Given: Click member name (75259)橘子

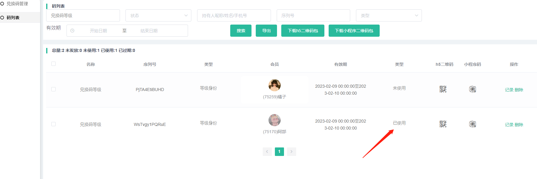Looking at the screenshot, I should click(275, 97).
